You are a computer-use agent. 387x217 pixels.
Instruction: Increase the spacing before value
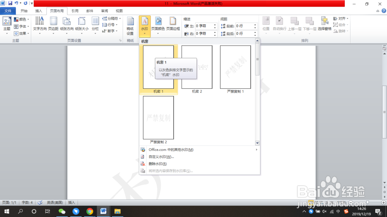pos(255,25)
